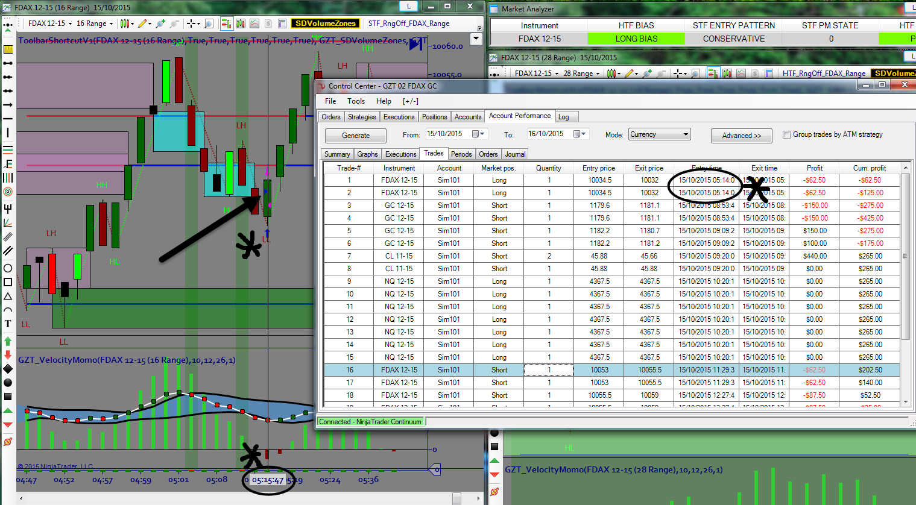Screen dimensions: 916x505
Task: Enable Group trades by ATM strategy checkbox
Action: [x=786, y=134]
